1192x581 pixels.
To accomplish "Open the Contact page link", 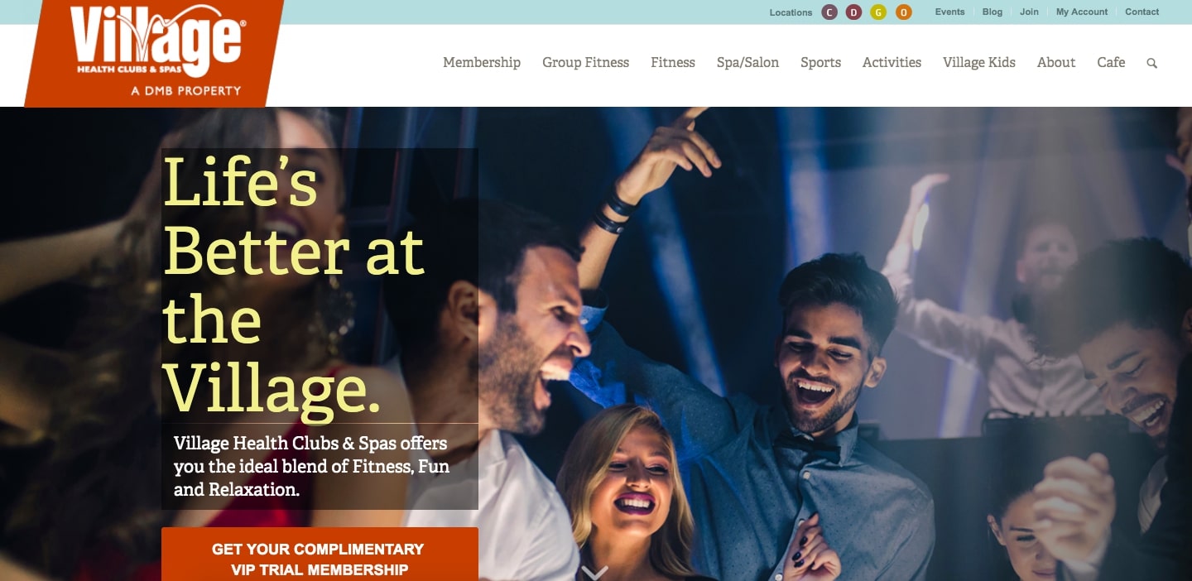I will pos(1142,12).
